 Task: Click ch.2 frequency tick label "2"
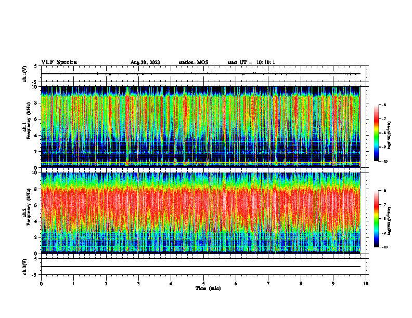coord(36,237)
